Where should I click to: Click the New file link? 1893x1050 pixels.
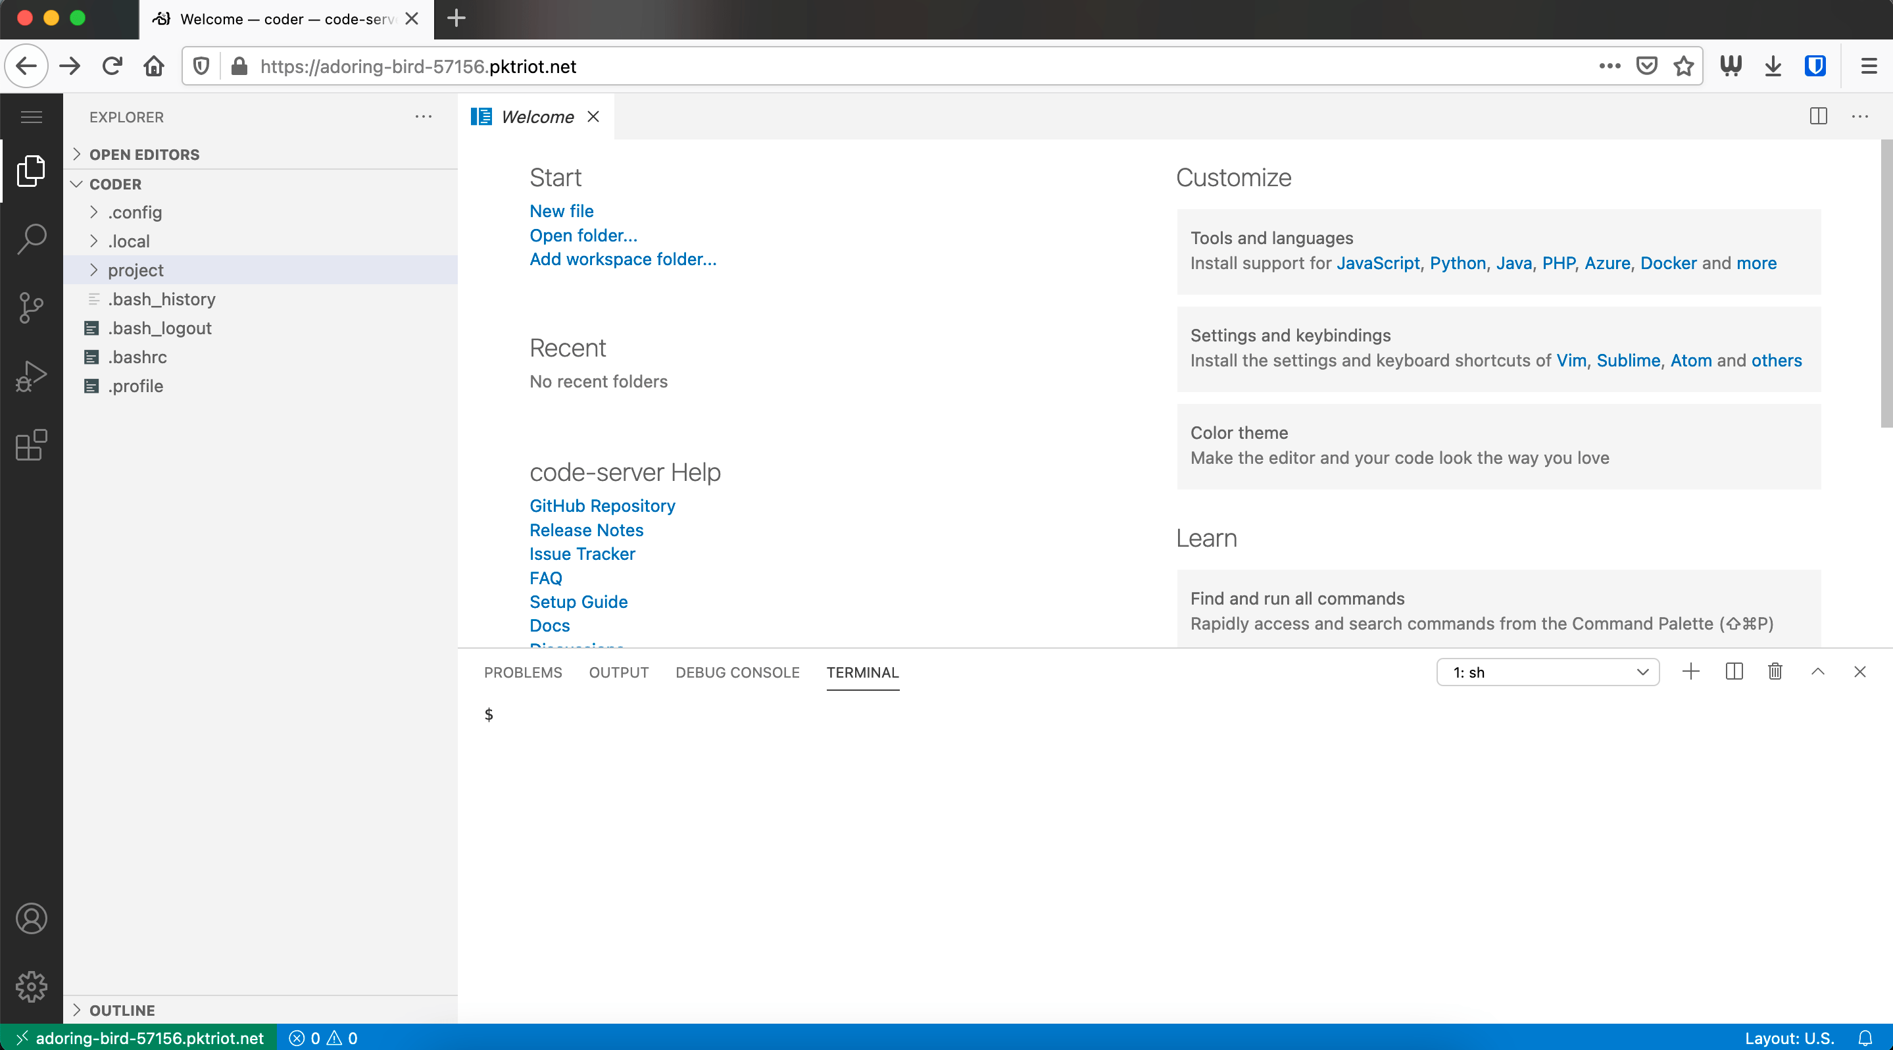click(560, 211)
